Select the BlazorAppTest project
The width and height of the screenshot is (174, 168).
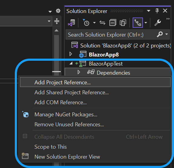point(106,64)
